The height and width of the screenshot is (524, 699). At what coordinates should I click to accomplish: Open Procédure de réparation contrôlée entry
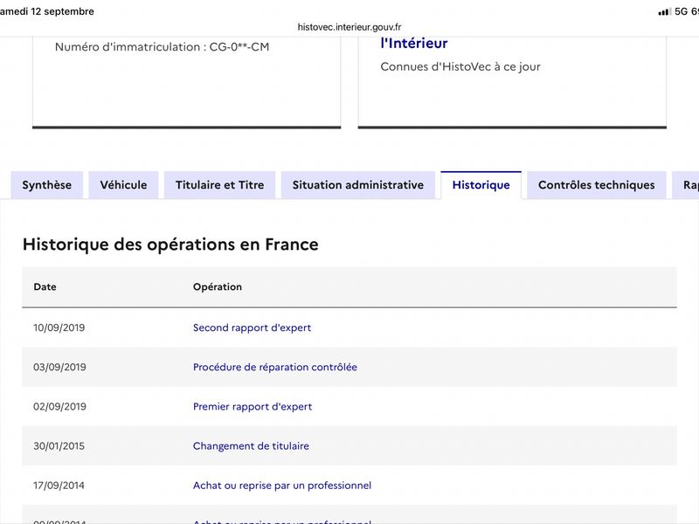pyautogui.click(x=275, y=367)
